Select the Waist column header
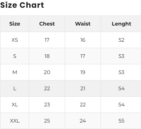 click(83, 24)
